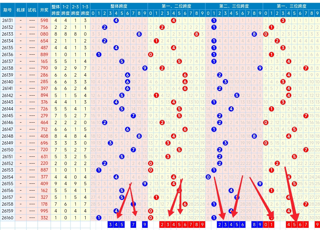Viewport: 320px width, 230px height.
Task: Click the 第一、二位跨度 section header
Action: [177, 6]
